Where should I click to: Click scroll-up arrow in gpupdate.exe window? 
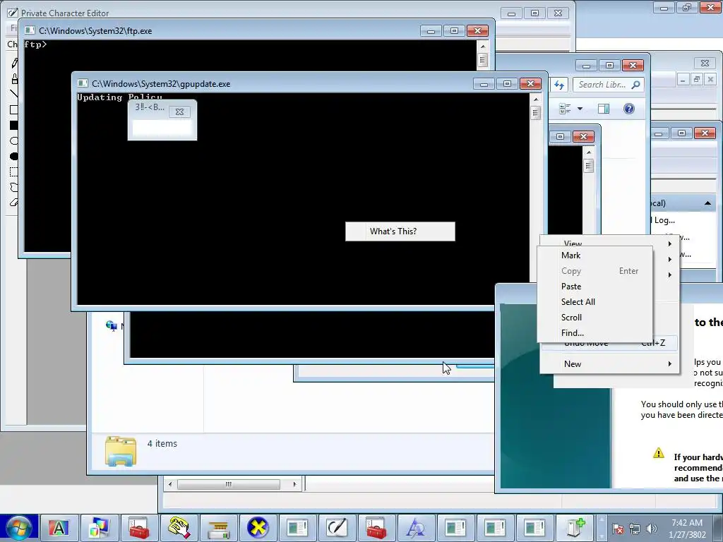[x=535, y=100]
